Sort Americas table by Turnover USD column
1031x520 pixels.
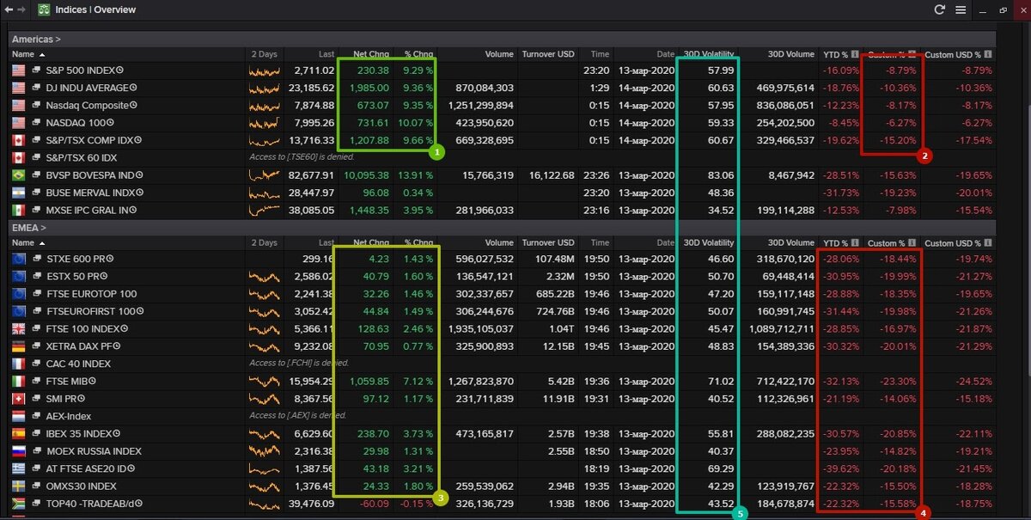pos(548,54)
